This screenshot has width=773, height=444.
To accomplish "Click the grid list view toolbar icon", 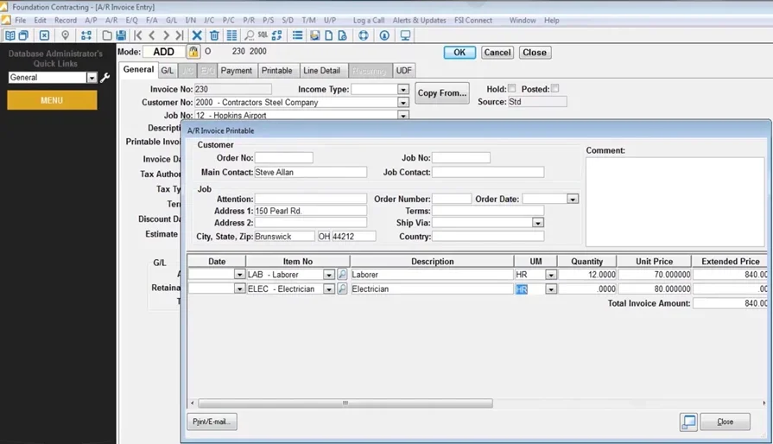I will point(231,35).
